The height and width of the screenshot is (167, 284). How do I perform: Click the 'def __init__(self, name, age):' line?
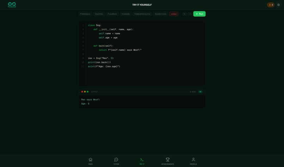113,29
